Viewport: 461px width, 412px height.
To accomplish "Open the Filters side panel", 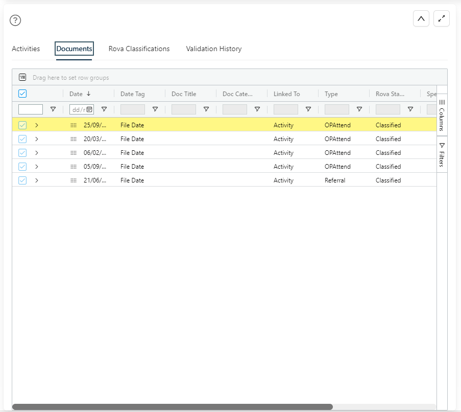I will (x=442, y=154).
